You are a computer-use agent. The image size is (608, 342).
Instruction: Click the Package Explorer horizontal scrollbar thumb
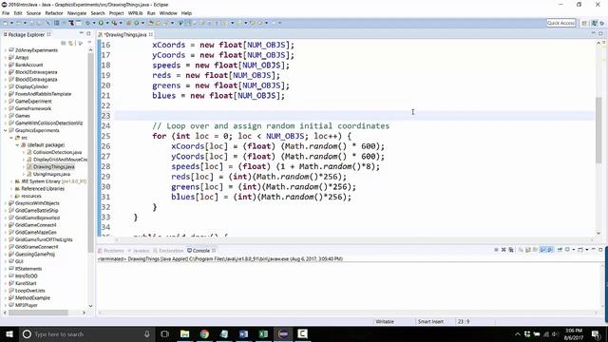coord(38,313)
